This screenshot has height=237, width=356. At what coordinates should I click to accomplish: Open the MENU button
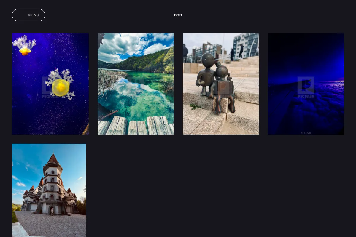coord(28,15)
